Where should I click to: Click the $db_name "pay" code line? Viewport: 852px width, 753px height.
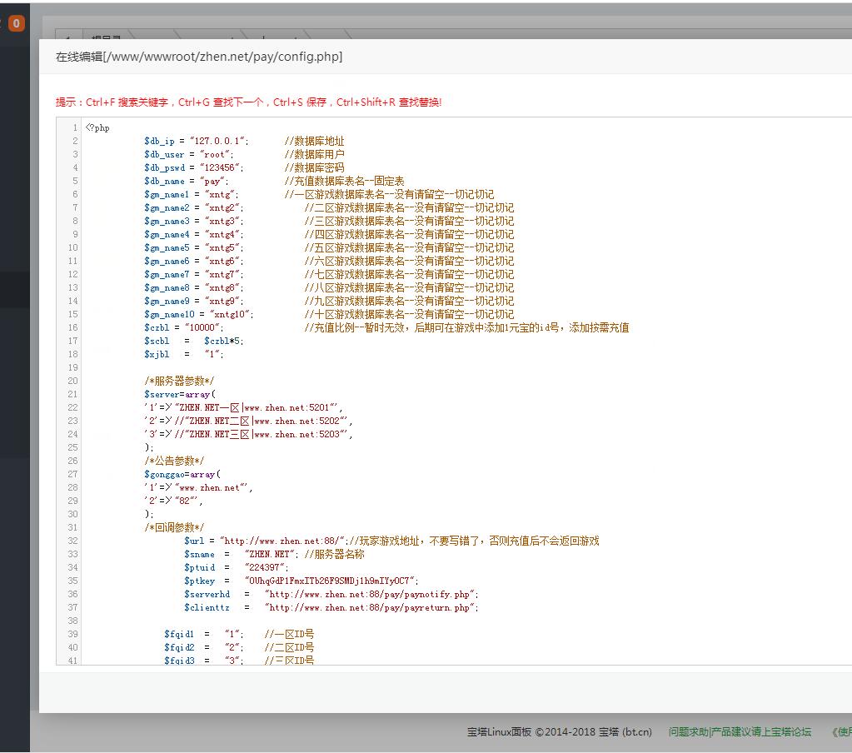point(187,182)
